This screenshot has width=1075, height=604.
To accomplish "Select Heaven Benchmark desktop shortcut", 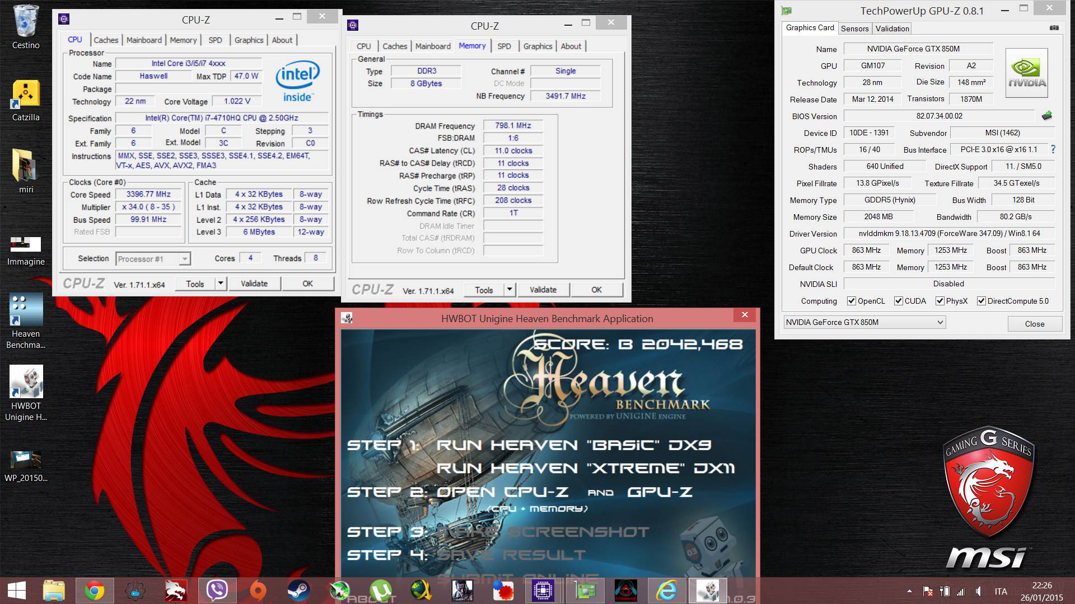I will (x=26, y=321).
